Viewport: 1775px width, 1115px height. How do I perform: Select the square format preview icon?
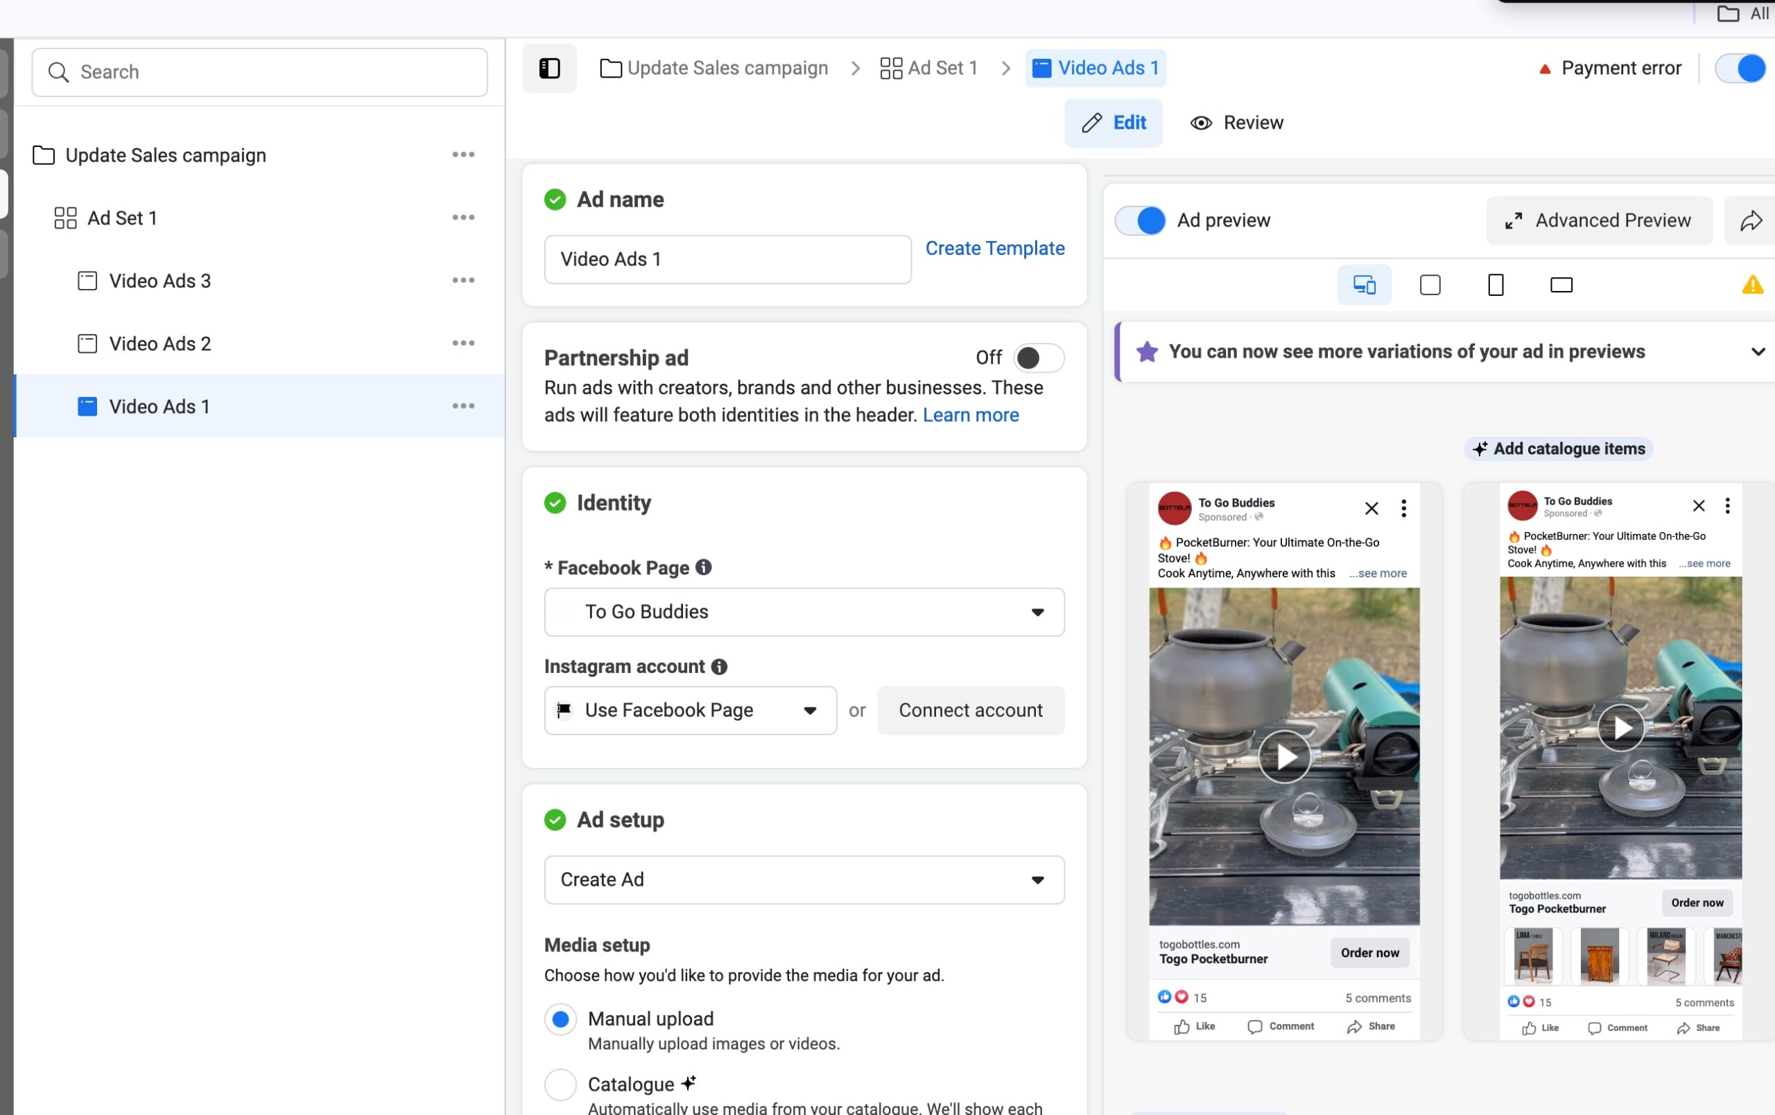pos(1429,284)
